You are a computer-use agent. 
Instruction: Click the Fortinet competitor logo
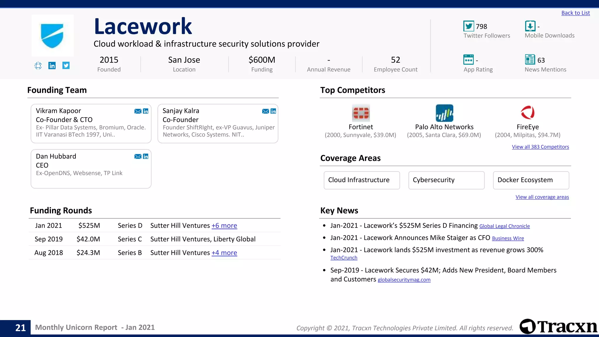coord(361,113)
